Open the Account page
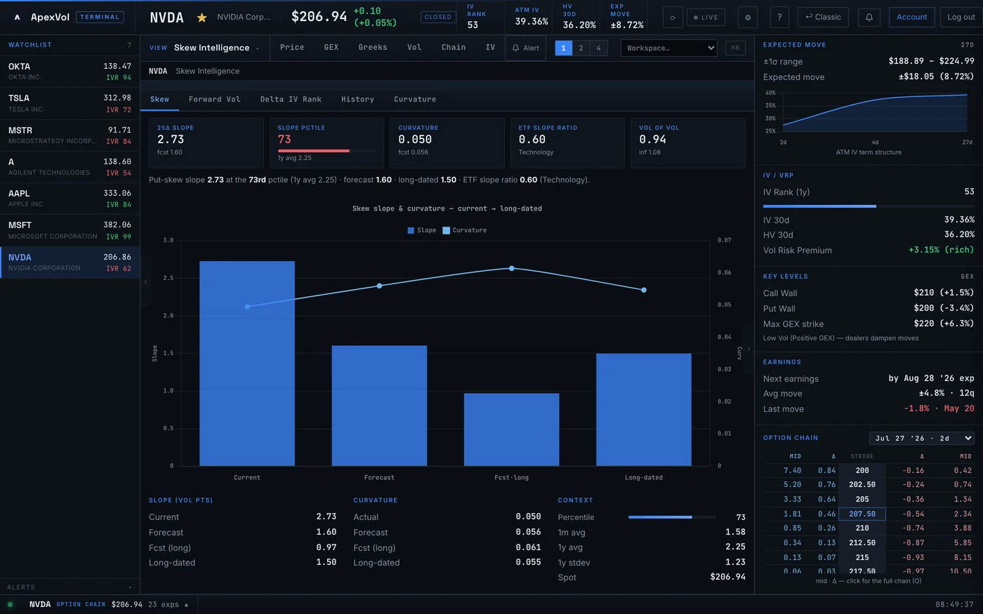The height and width of the screenshot is (614, 983). click(911, 18)
